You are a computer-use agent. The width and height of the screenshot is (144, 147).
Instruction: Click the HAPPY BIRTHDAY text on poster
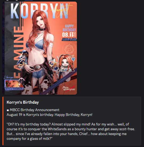point(69,28)
